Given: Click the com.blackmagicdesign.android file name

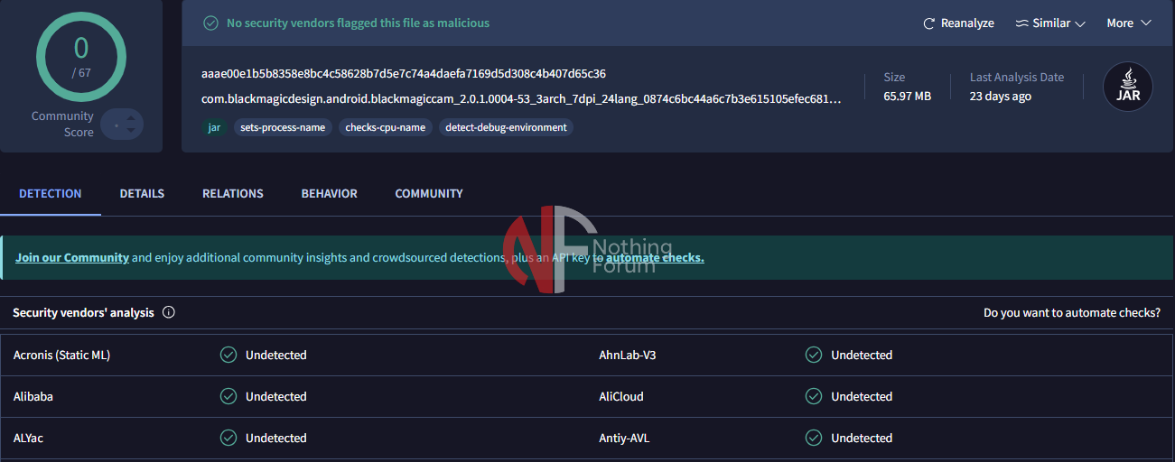Looking at the screenshot, I should click(x=521, y=99).
